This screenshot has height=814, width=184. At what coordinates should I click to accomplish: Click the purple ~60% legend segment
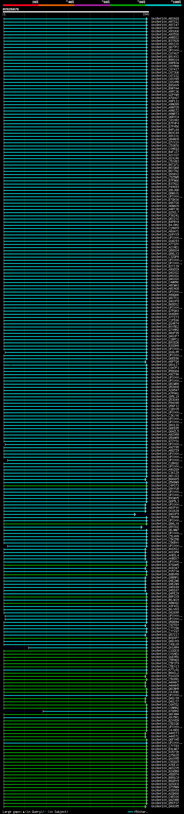92,5
